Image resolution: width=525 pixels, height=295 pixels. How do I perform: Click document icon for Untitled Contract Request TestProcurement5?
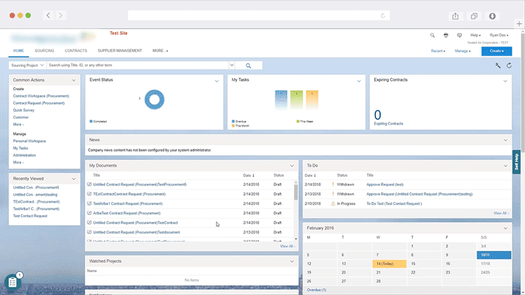click(89, 184)
